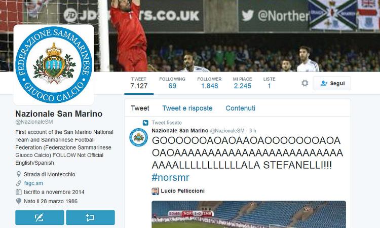Open the gear settings icon near Segui
Image resolution: width=380 pixels, height=228 pixels.
[x=305, y=83]
